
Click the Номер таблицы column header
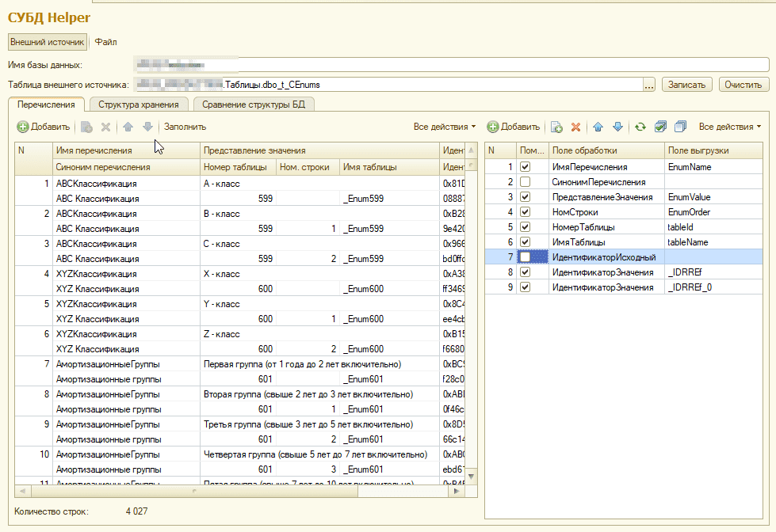point(238,167)
